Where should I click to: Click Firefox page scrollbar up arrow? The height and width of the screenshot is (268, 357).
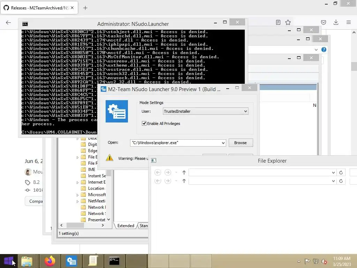tap(354, 32)
